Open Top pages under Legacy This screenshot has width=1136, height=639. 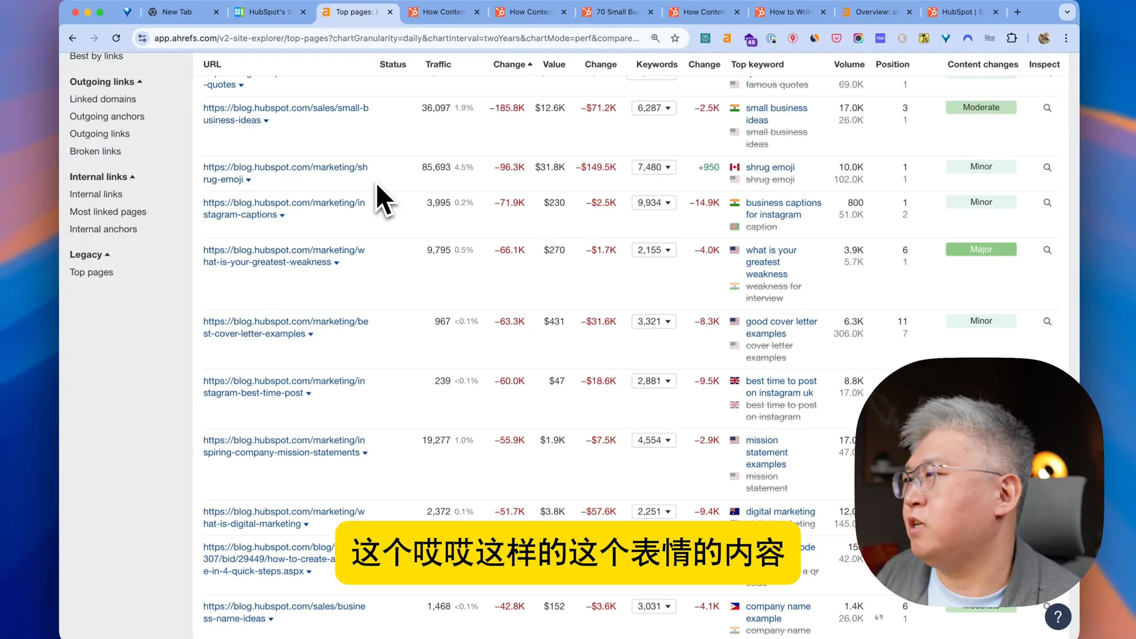pyautogui.click(x=91, y=272)
